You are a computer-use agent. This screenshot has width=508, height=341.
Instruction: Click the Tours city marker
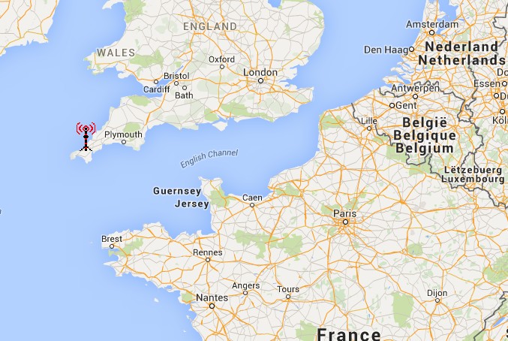click(288, 297)
